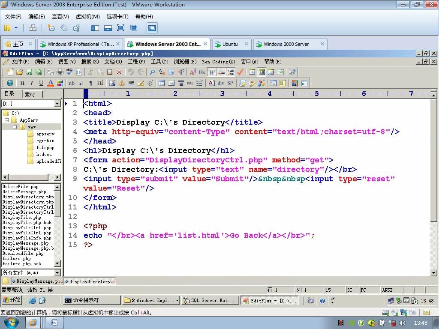
Task: Run the ABC spell check icon
Action: coord(69,72)
